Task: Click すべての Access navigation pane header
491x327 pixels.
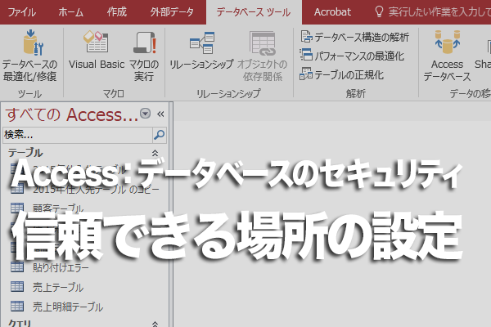Action: [71, 114]
